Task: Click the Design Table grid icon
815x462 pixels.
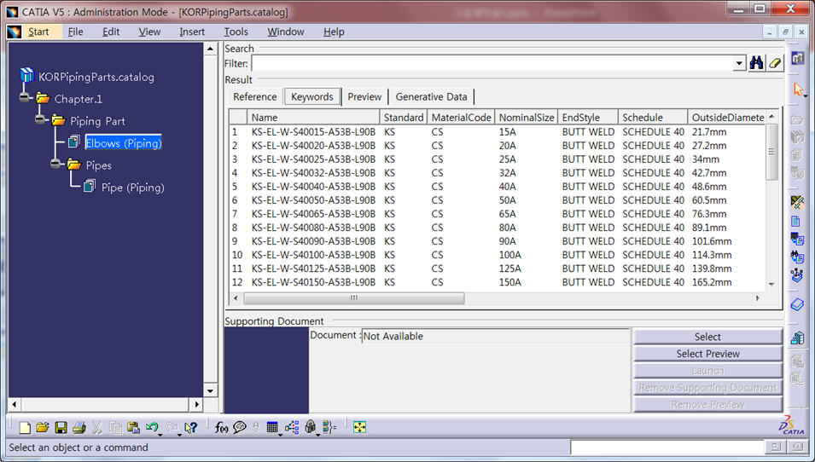Action: click(272, 427)
